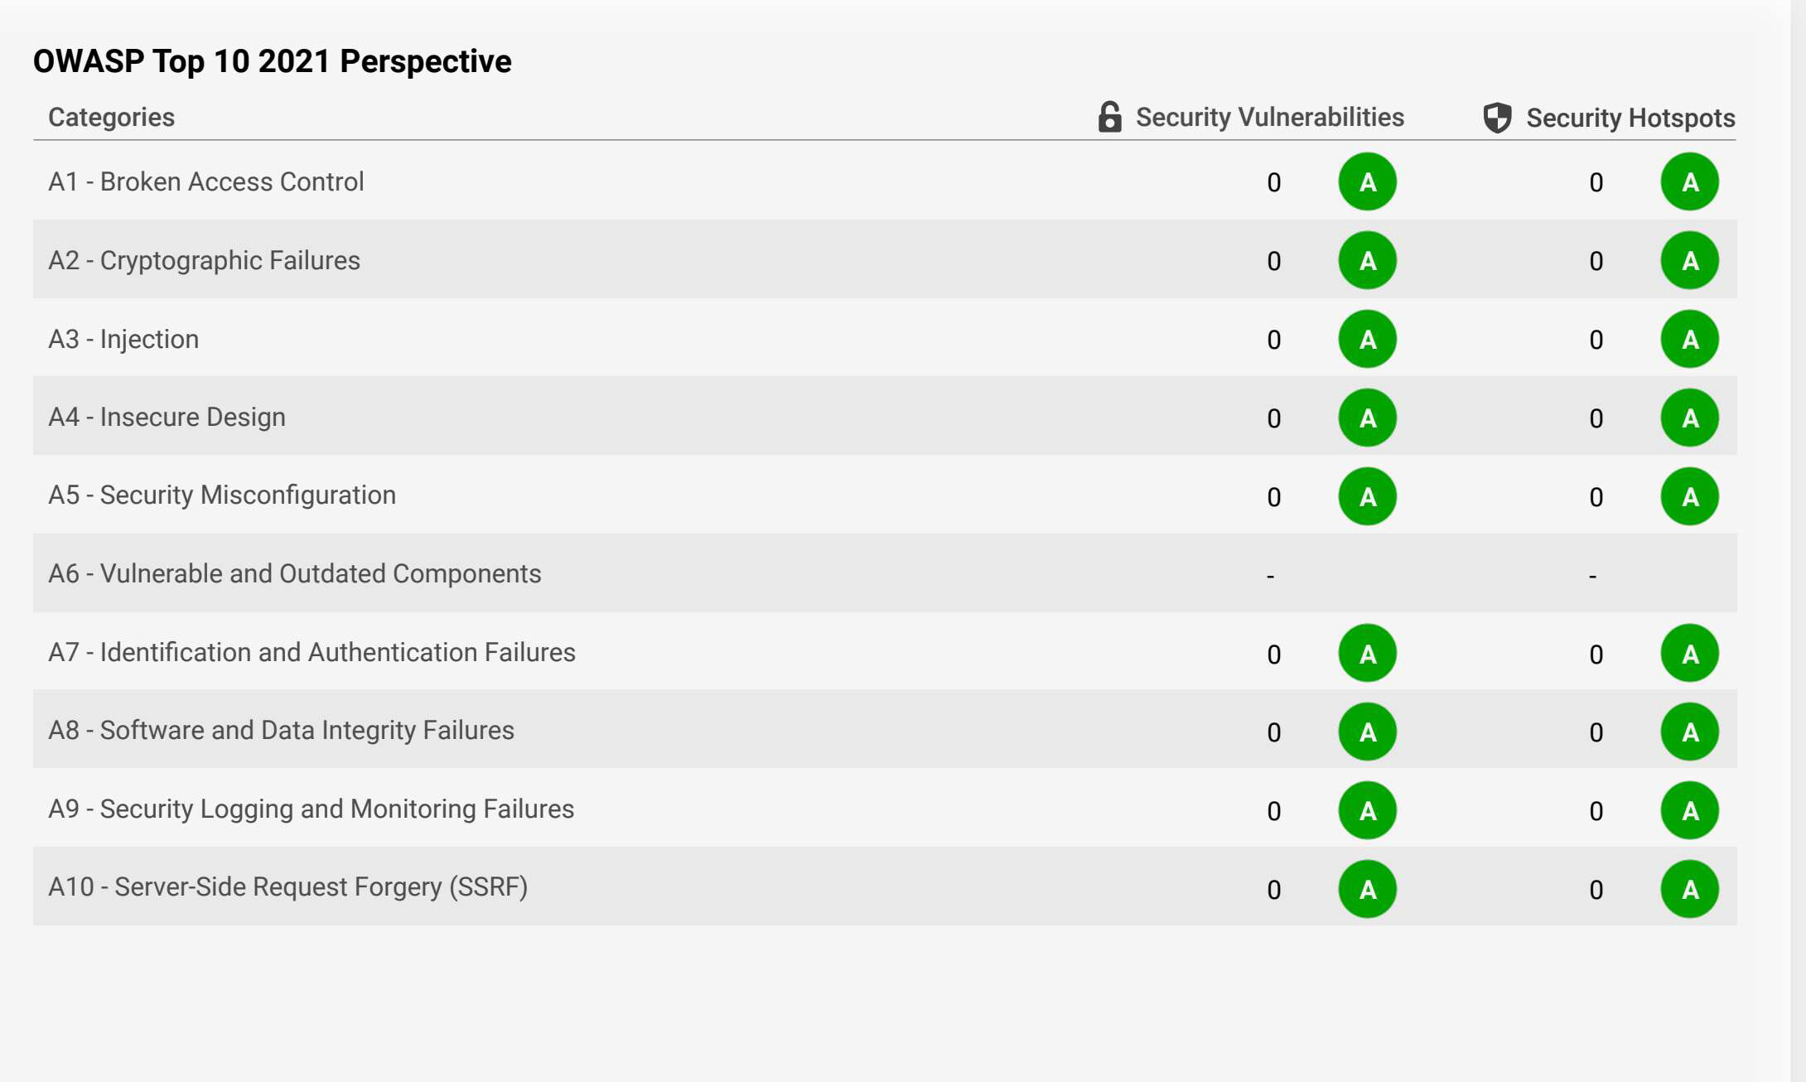
Task: Click the vulnerability count for A7 row
Action: pos(1273,654)
